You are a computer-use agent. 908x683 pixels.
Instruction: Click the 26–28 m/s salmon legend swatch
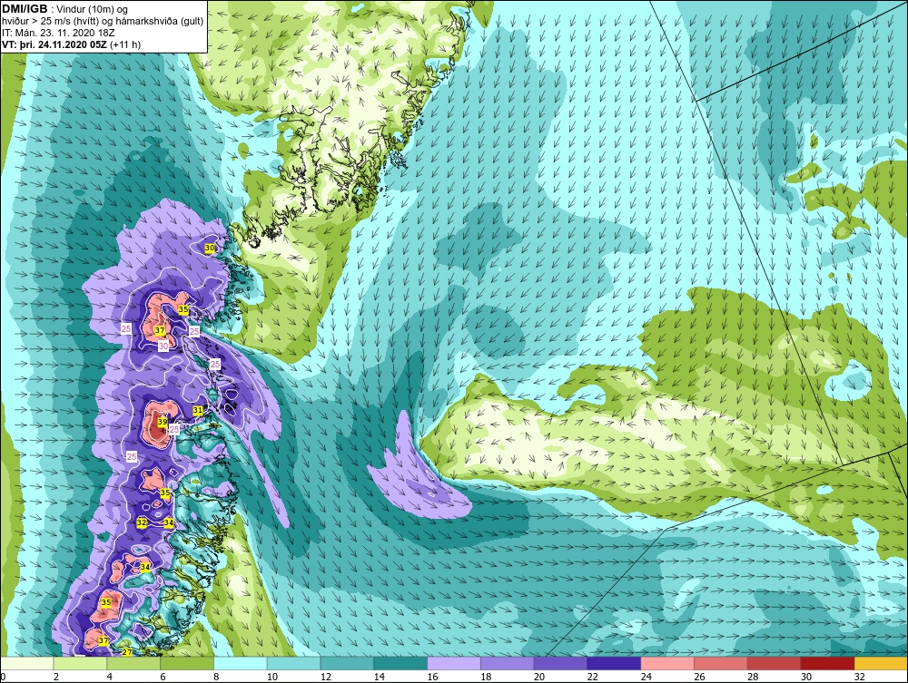coord(721,663)
